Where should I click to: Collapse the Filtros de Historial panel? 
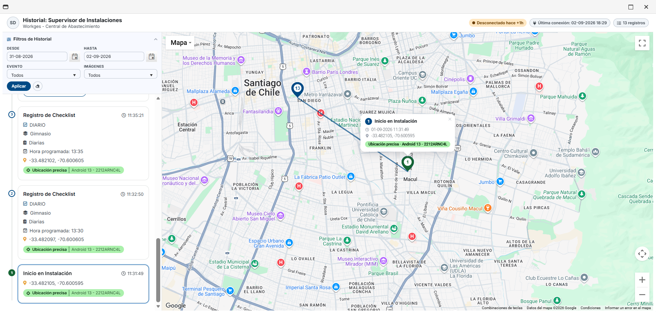pyautogui.click(x=155, y=39)
